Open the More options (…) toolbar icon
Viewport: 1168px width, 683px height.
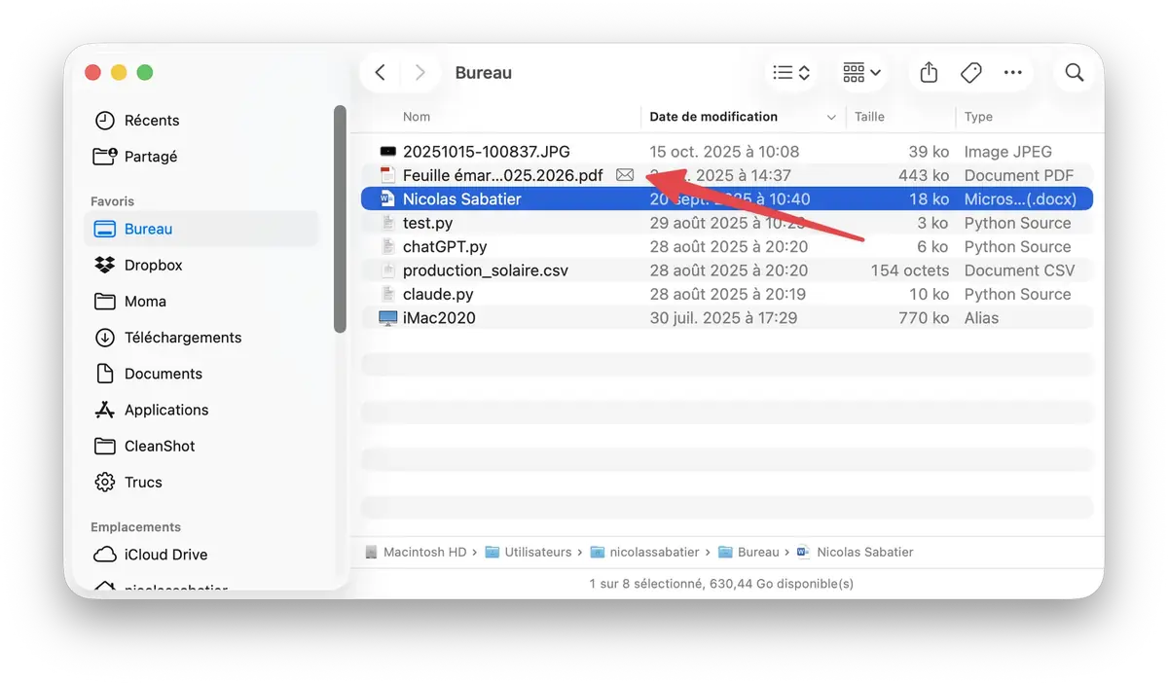[x=1012, y=72]
